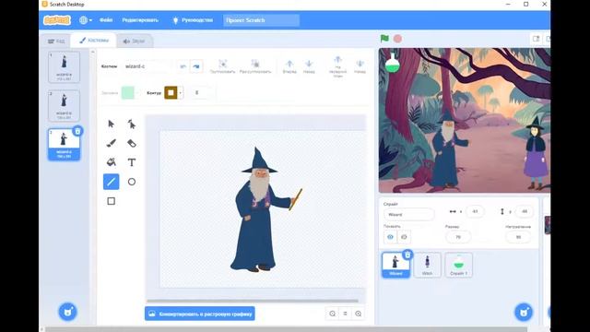Screen dimensions: 590x332
Task: Delete the selected wizard-c costume
Action: pyautogui.click(x=77, y=131)
